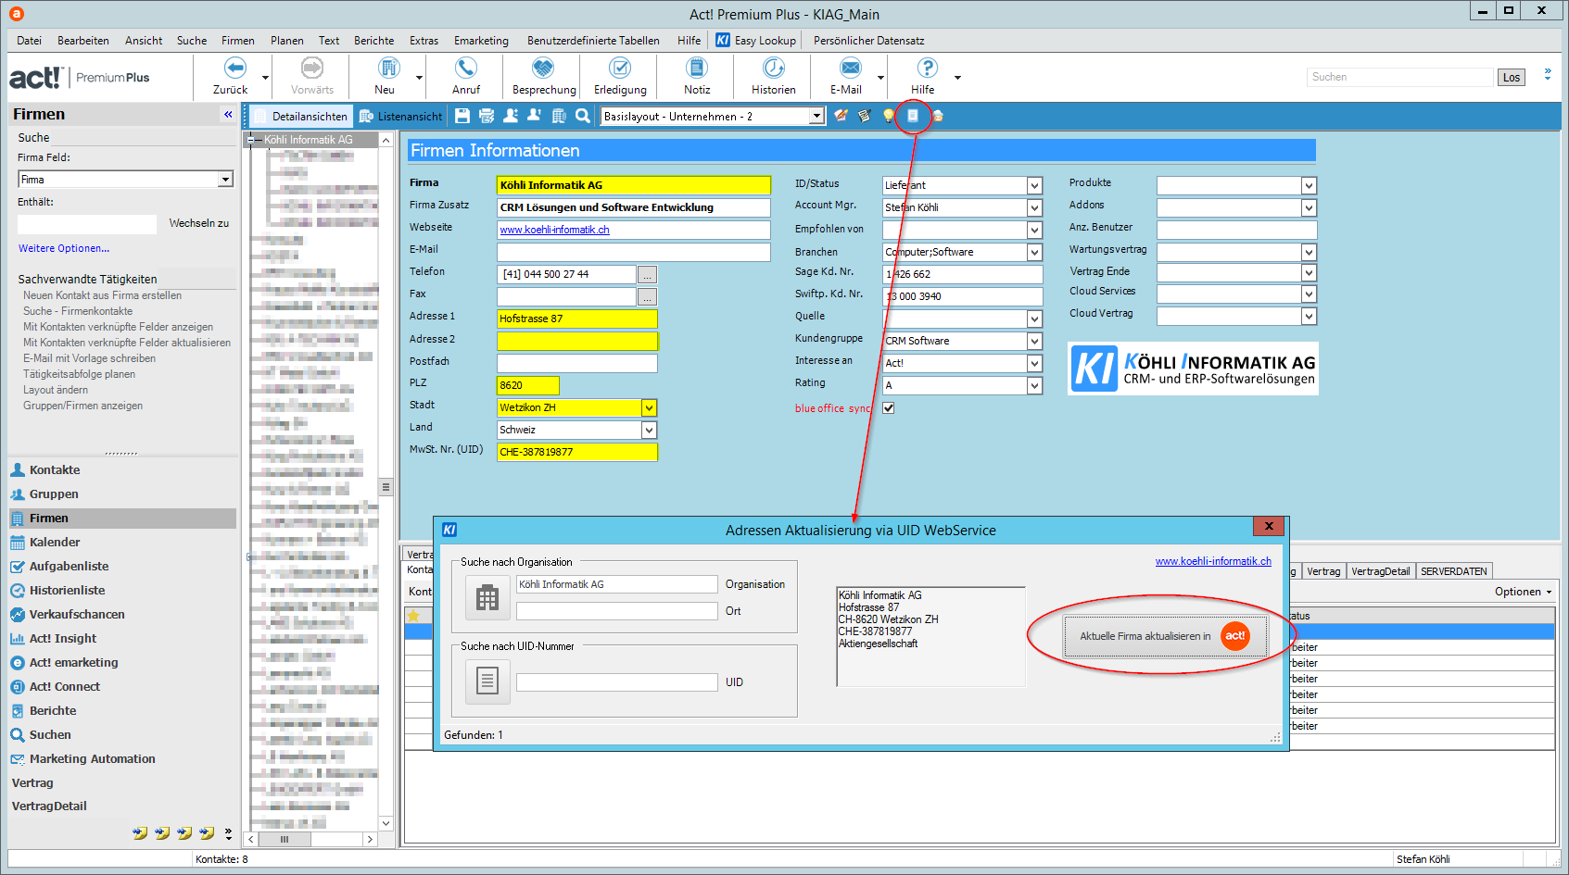1569x875 pixels.
Task: Show more navigation buttons overflow chevron
Action: pyautogui.click(x=228, y=833)
